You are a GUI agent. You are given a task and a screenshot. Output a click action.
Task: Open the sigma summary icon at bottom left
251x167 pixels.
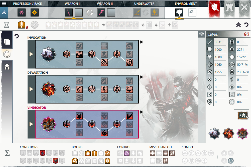pos(7,153)
